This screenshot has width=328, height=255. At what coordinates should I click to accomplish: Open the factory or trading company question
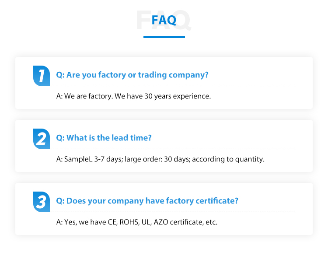click(133, 75)
